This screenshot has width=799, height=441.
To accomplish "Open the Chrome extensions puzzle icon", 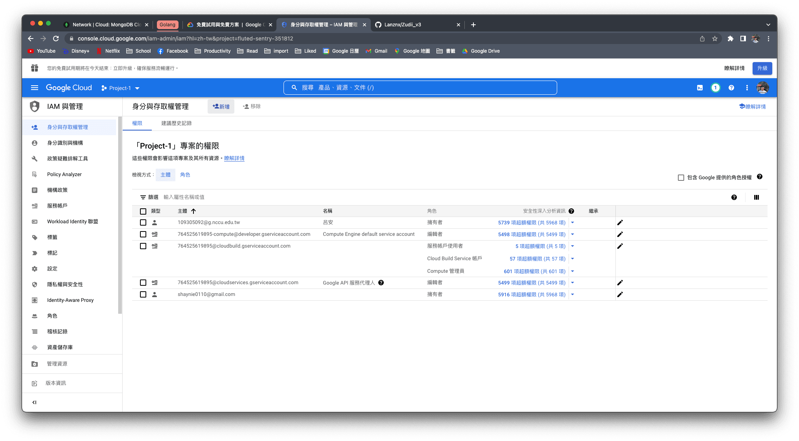I will pyautogui.click(x=730, y=39).
